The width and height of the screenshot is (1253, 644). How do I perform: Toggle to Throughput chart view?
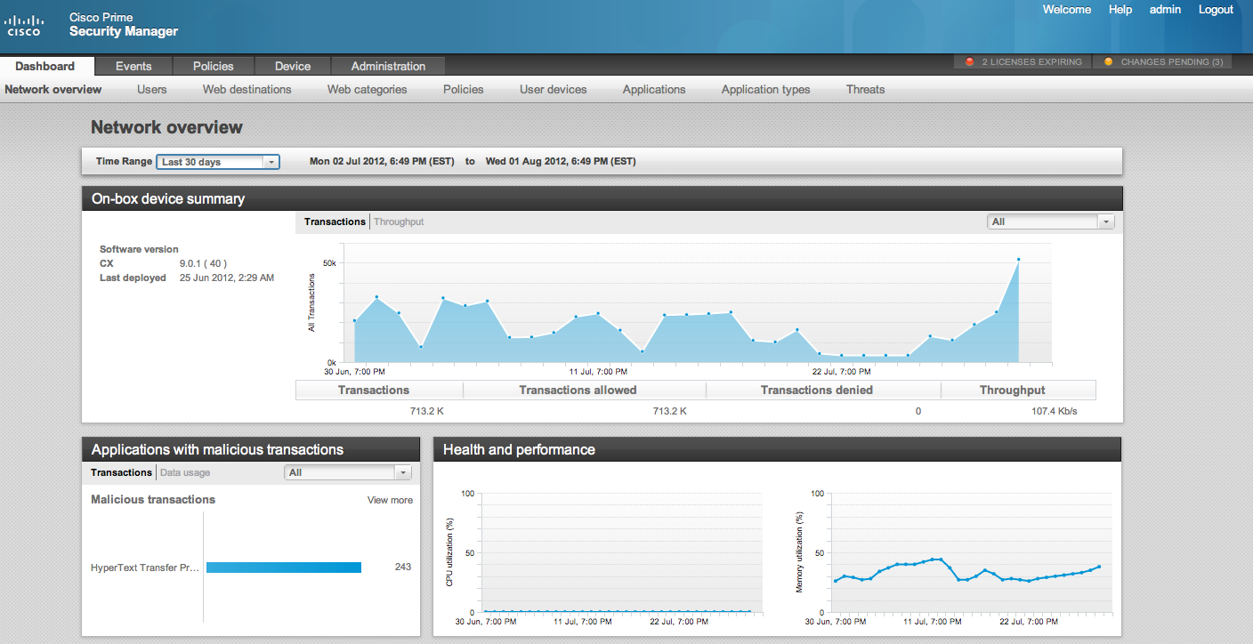[x=399, y=221]
